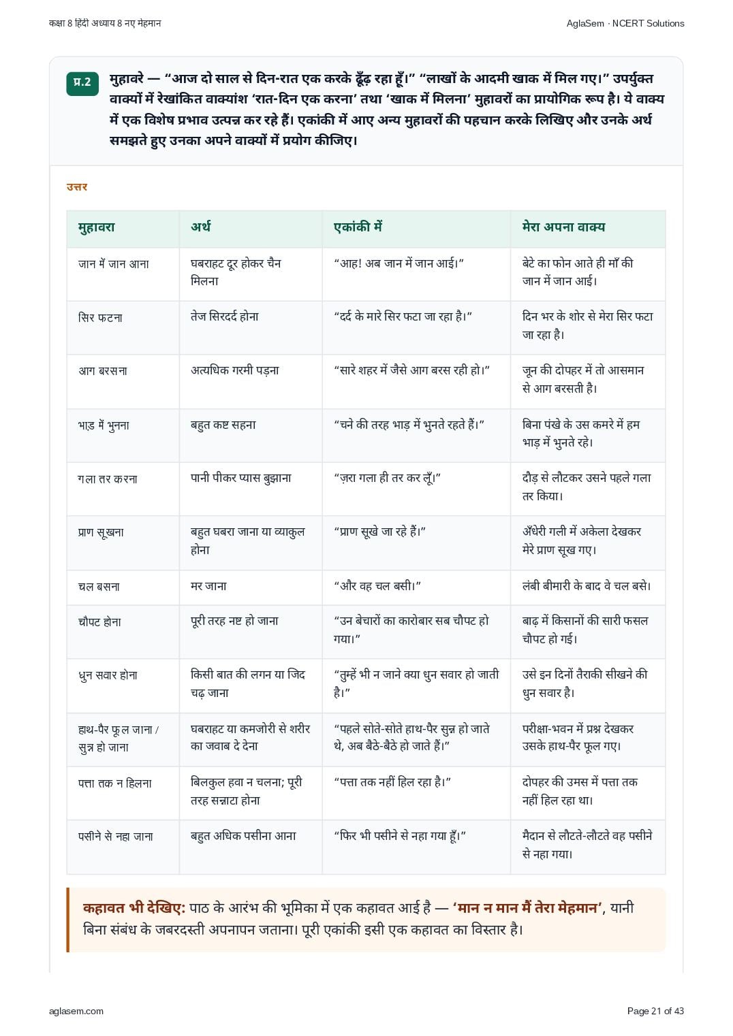This screenshot has height=1036, width=733.
Task: Click the धुन सवार होना idiom cell
Action: click(x=123, y=685)
